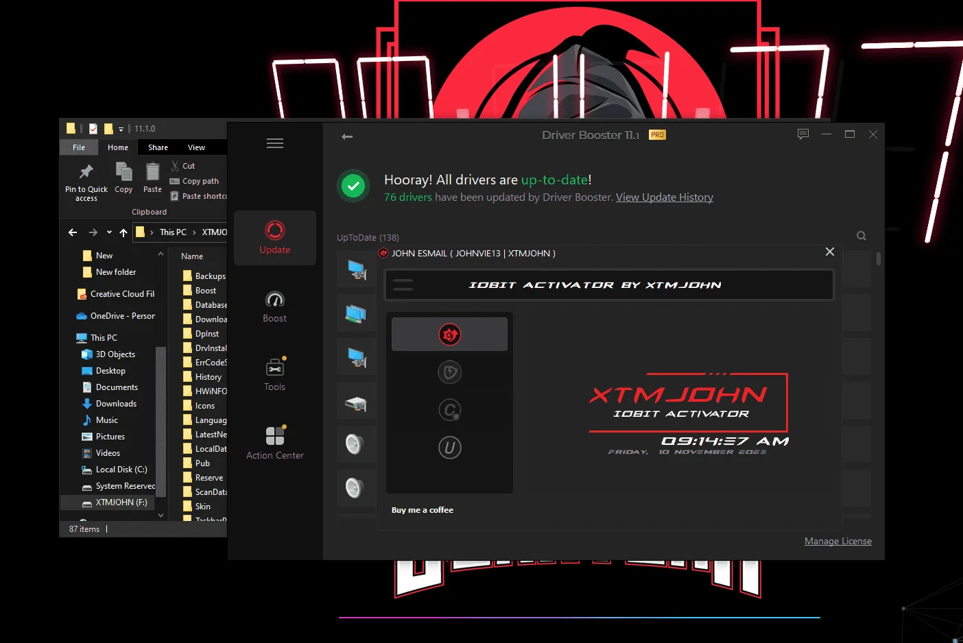Image resolution: width=963 pixels, height=643 pixels.
Task: Go back in File Explorer navigation
Action: pos(73,232)
